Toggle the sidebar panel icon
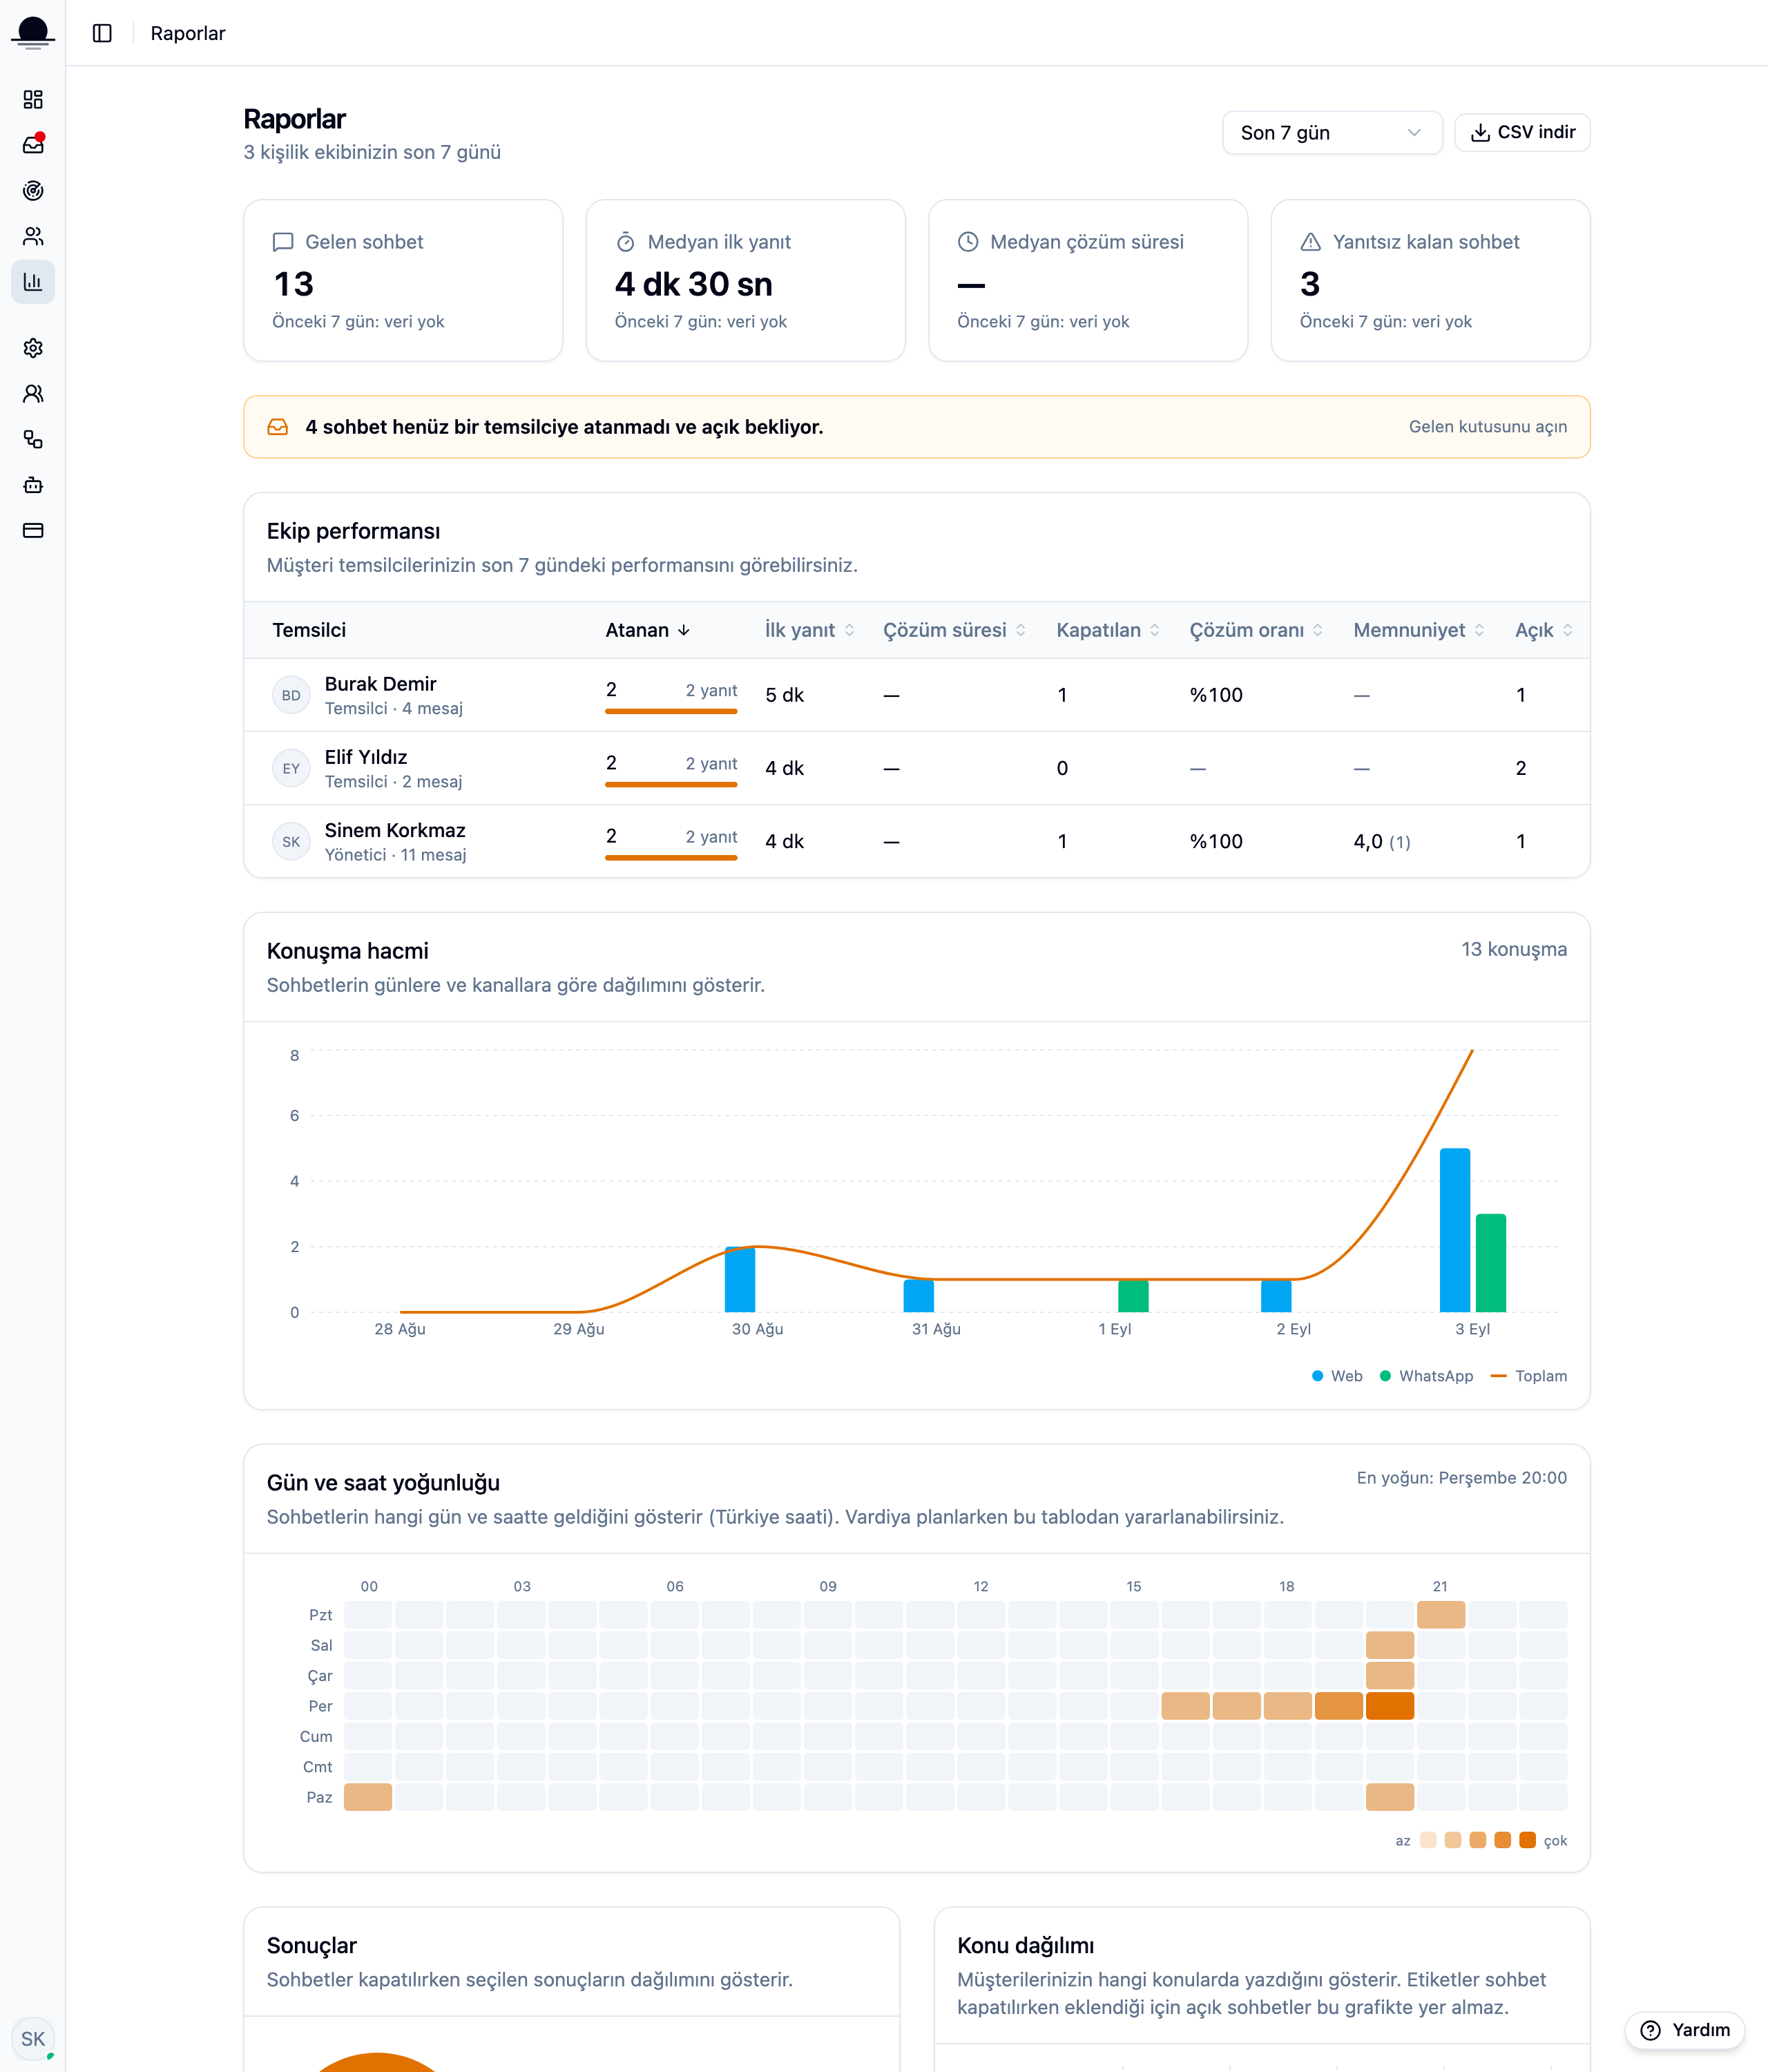The height and width of the screenshot is (2072, 1768). coord(102,33)
